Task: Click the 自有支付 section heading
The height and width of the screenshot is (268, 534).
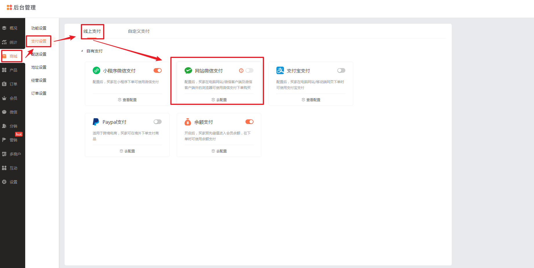Action: coord(94,51)
